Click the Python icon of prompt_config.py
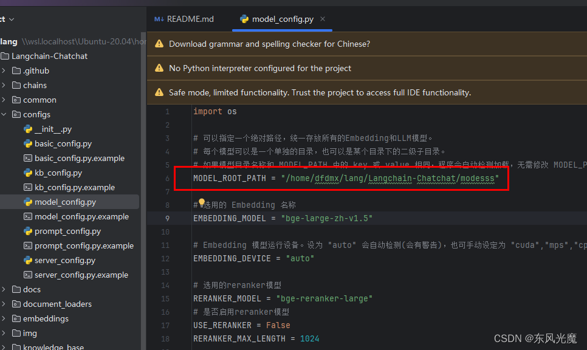This screenshot has height=350, width=587. pos(28,231)
